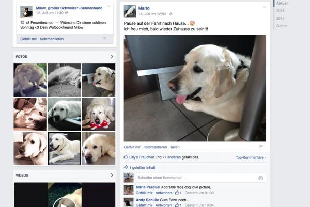Click the flag icon below Mario's photo
310x207 pixels.
tap(261, 147)
